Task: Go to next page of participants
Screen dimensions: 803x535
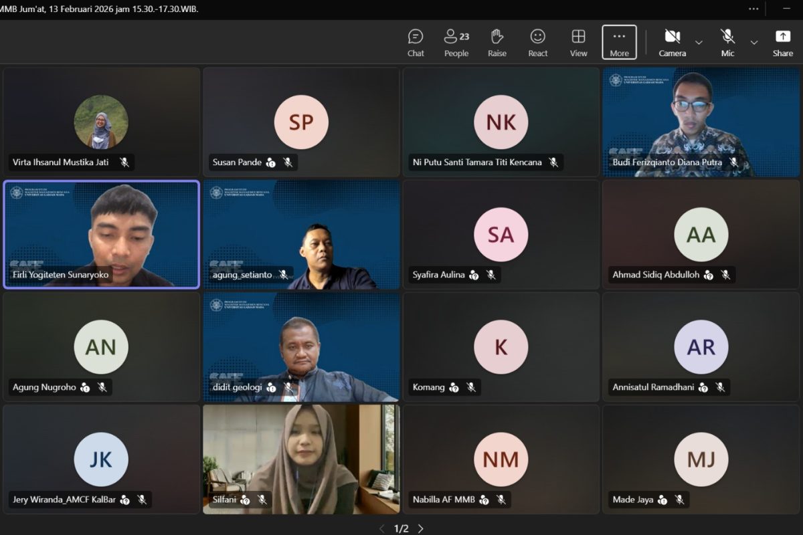Action: [x=421, y=528]
